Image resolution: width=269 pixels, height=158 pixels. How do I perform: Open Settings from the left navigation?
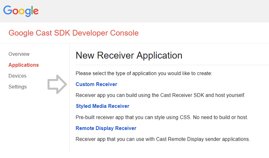click(x=17, y=87)
